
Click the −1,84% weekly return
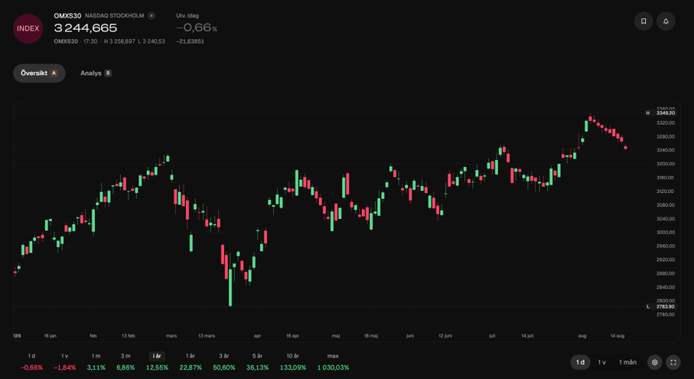point(64,368)
